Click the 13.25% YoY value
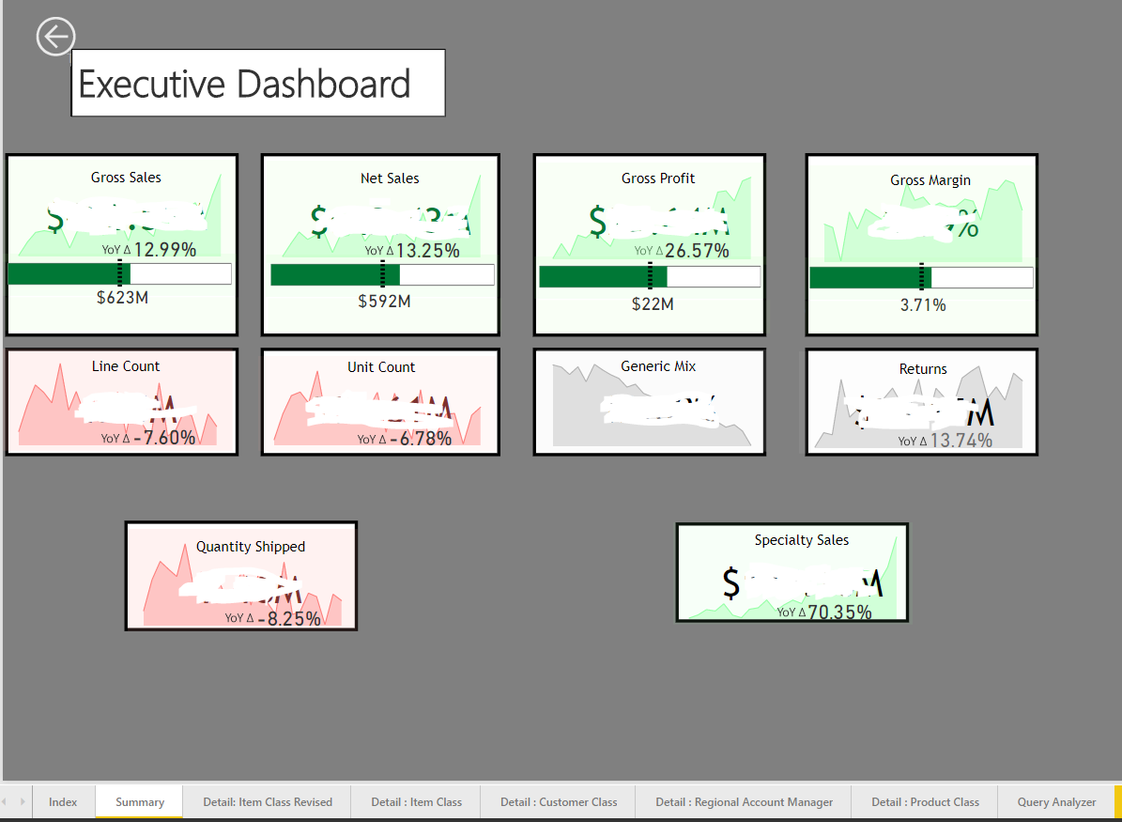 tap(428, 250)
